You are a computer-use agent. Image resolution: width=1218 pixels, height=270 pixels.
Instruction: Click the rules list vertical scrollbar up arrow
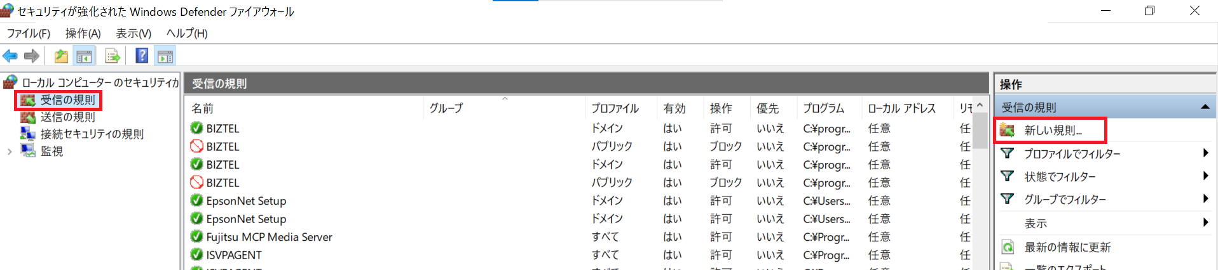coord(980,106)
